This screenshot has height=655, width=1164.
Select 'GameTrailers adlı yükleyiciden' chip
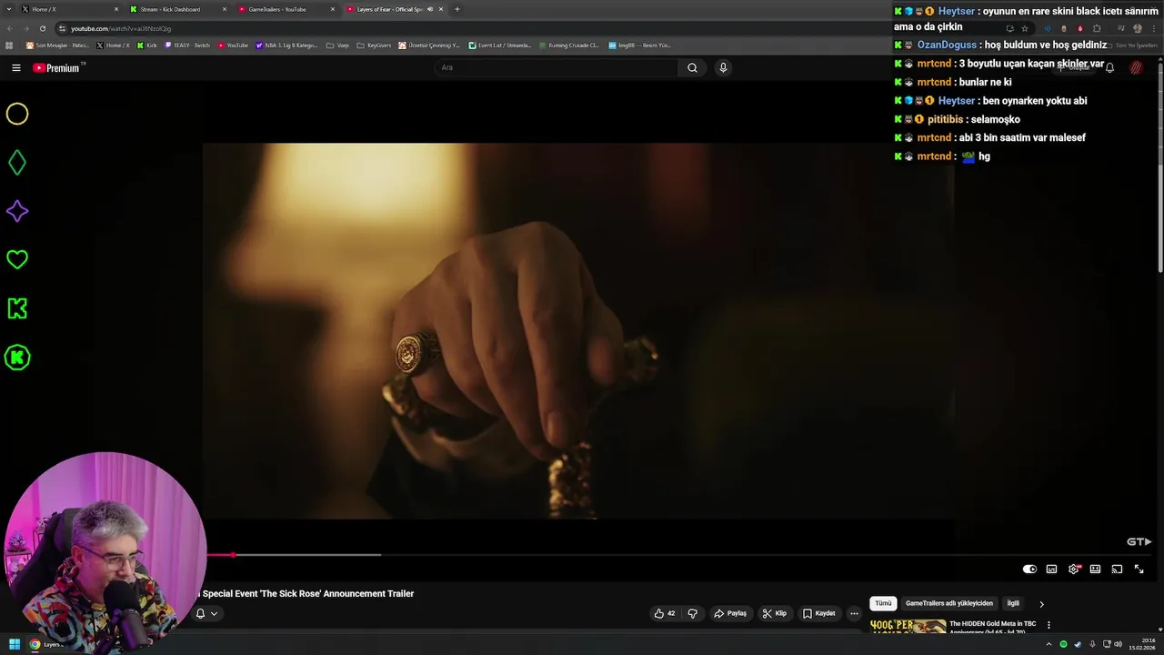948,603
